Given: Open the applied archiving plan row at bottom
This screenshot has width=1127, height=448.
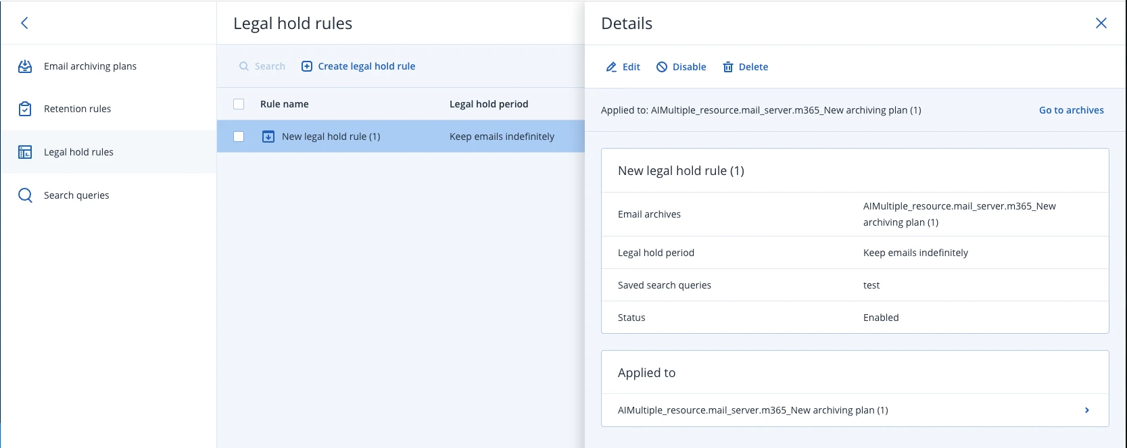Looking at the screenshot, I should coord(855,410).
